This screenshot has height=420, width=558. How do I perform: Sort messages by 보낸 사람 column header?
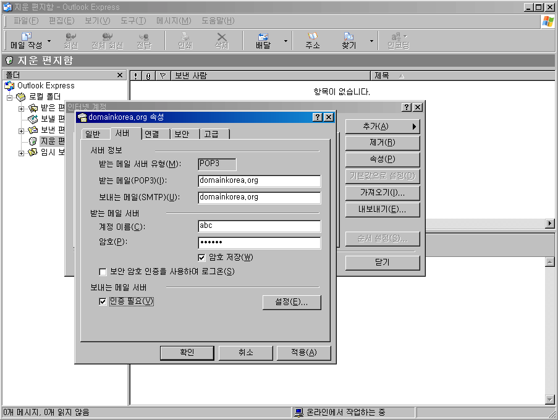click(x=271, y=76)
